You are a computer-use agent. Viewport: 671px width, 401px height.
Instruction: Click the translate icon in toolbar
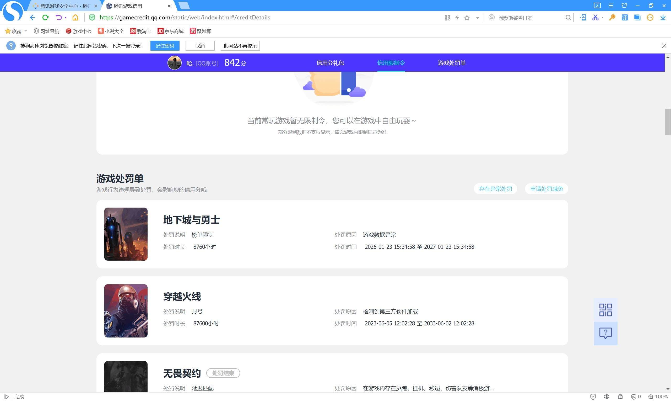pyautogui.click(x=625, y=18)
